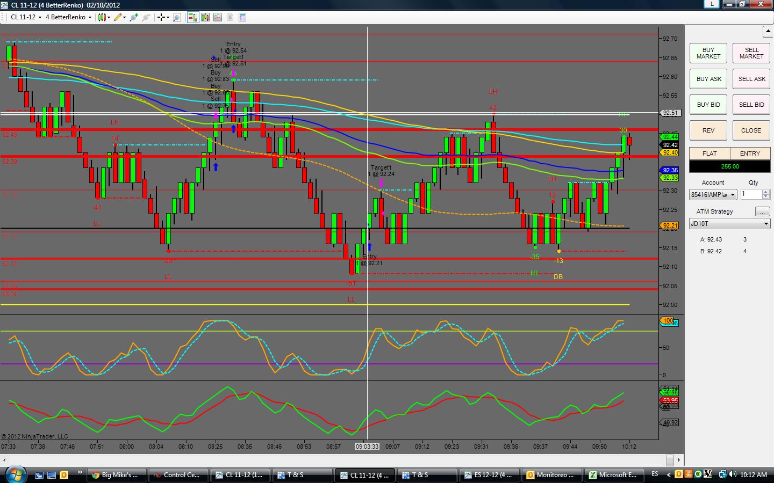Open the indicators chart icon

(218, 17)
